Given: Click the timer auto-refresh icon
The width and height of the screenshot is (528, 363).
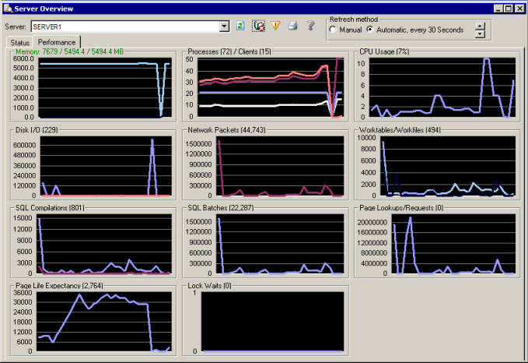Looking at the screenshot, I should pos(259,26).
